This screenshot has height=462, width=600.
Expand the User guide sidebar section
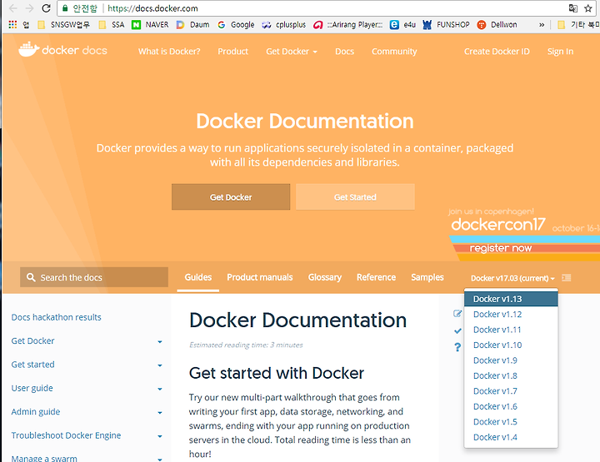point(160,389)
